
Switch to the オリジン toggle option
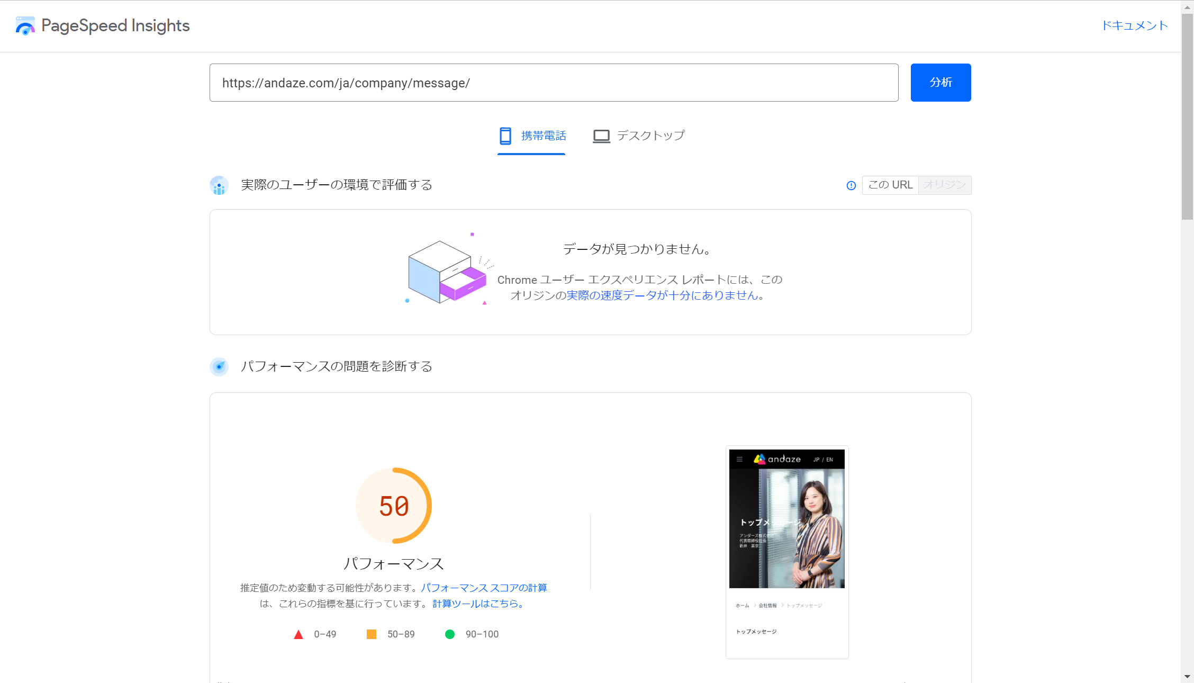pyautogui.click(x=945, y=185)
